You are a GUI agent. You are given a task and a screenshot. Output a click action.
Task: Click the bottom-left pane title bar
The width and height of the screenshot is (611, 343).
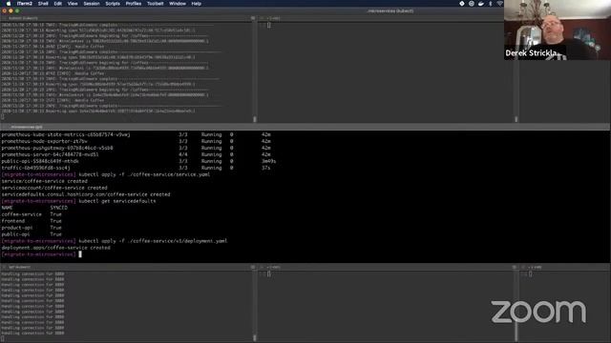point(128,267)
